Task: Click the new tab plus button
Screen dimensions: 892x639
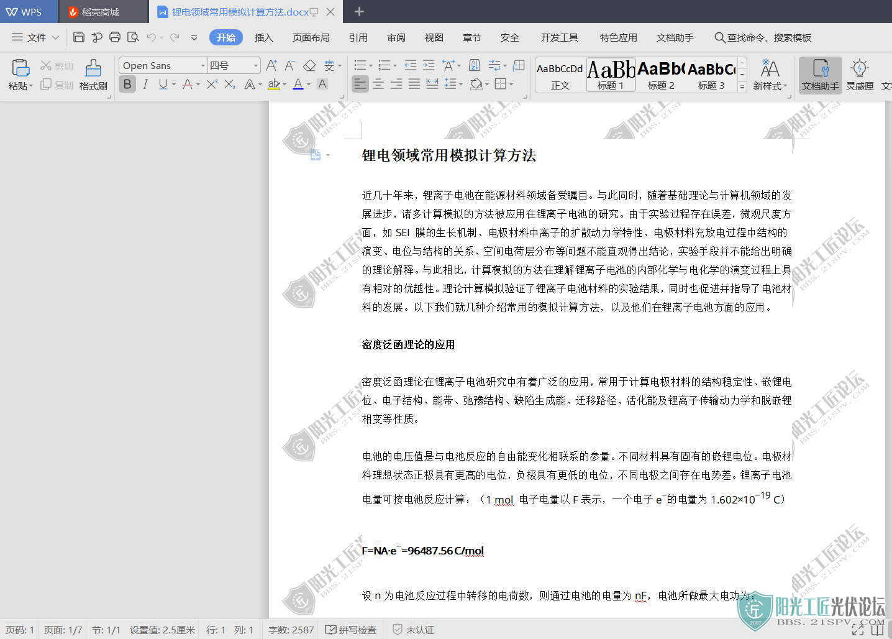Action: (x=359, y=12)
